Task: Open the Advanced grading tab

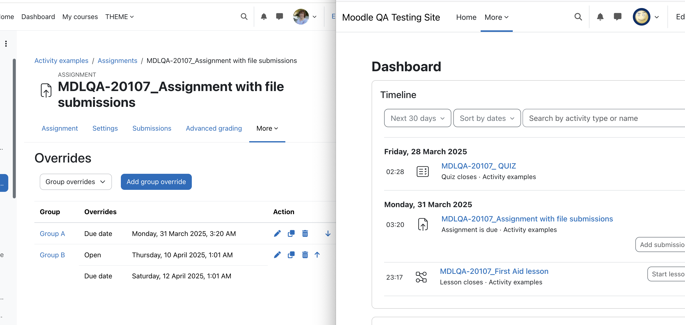Action: [x=214, y=128]
